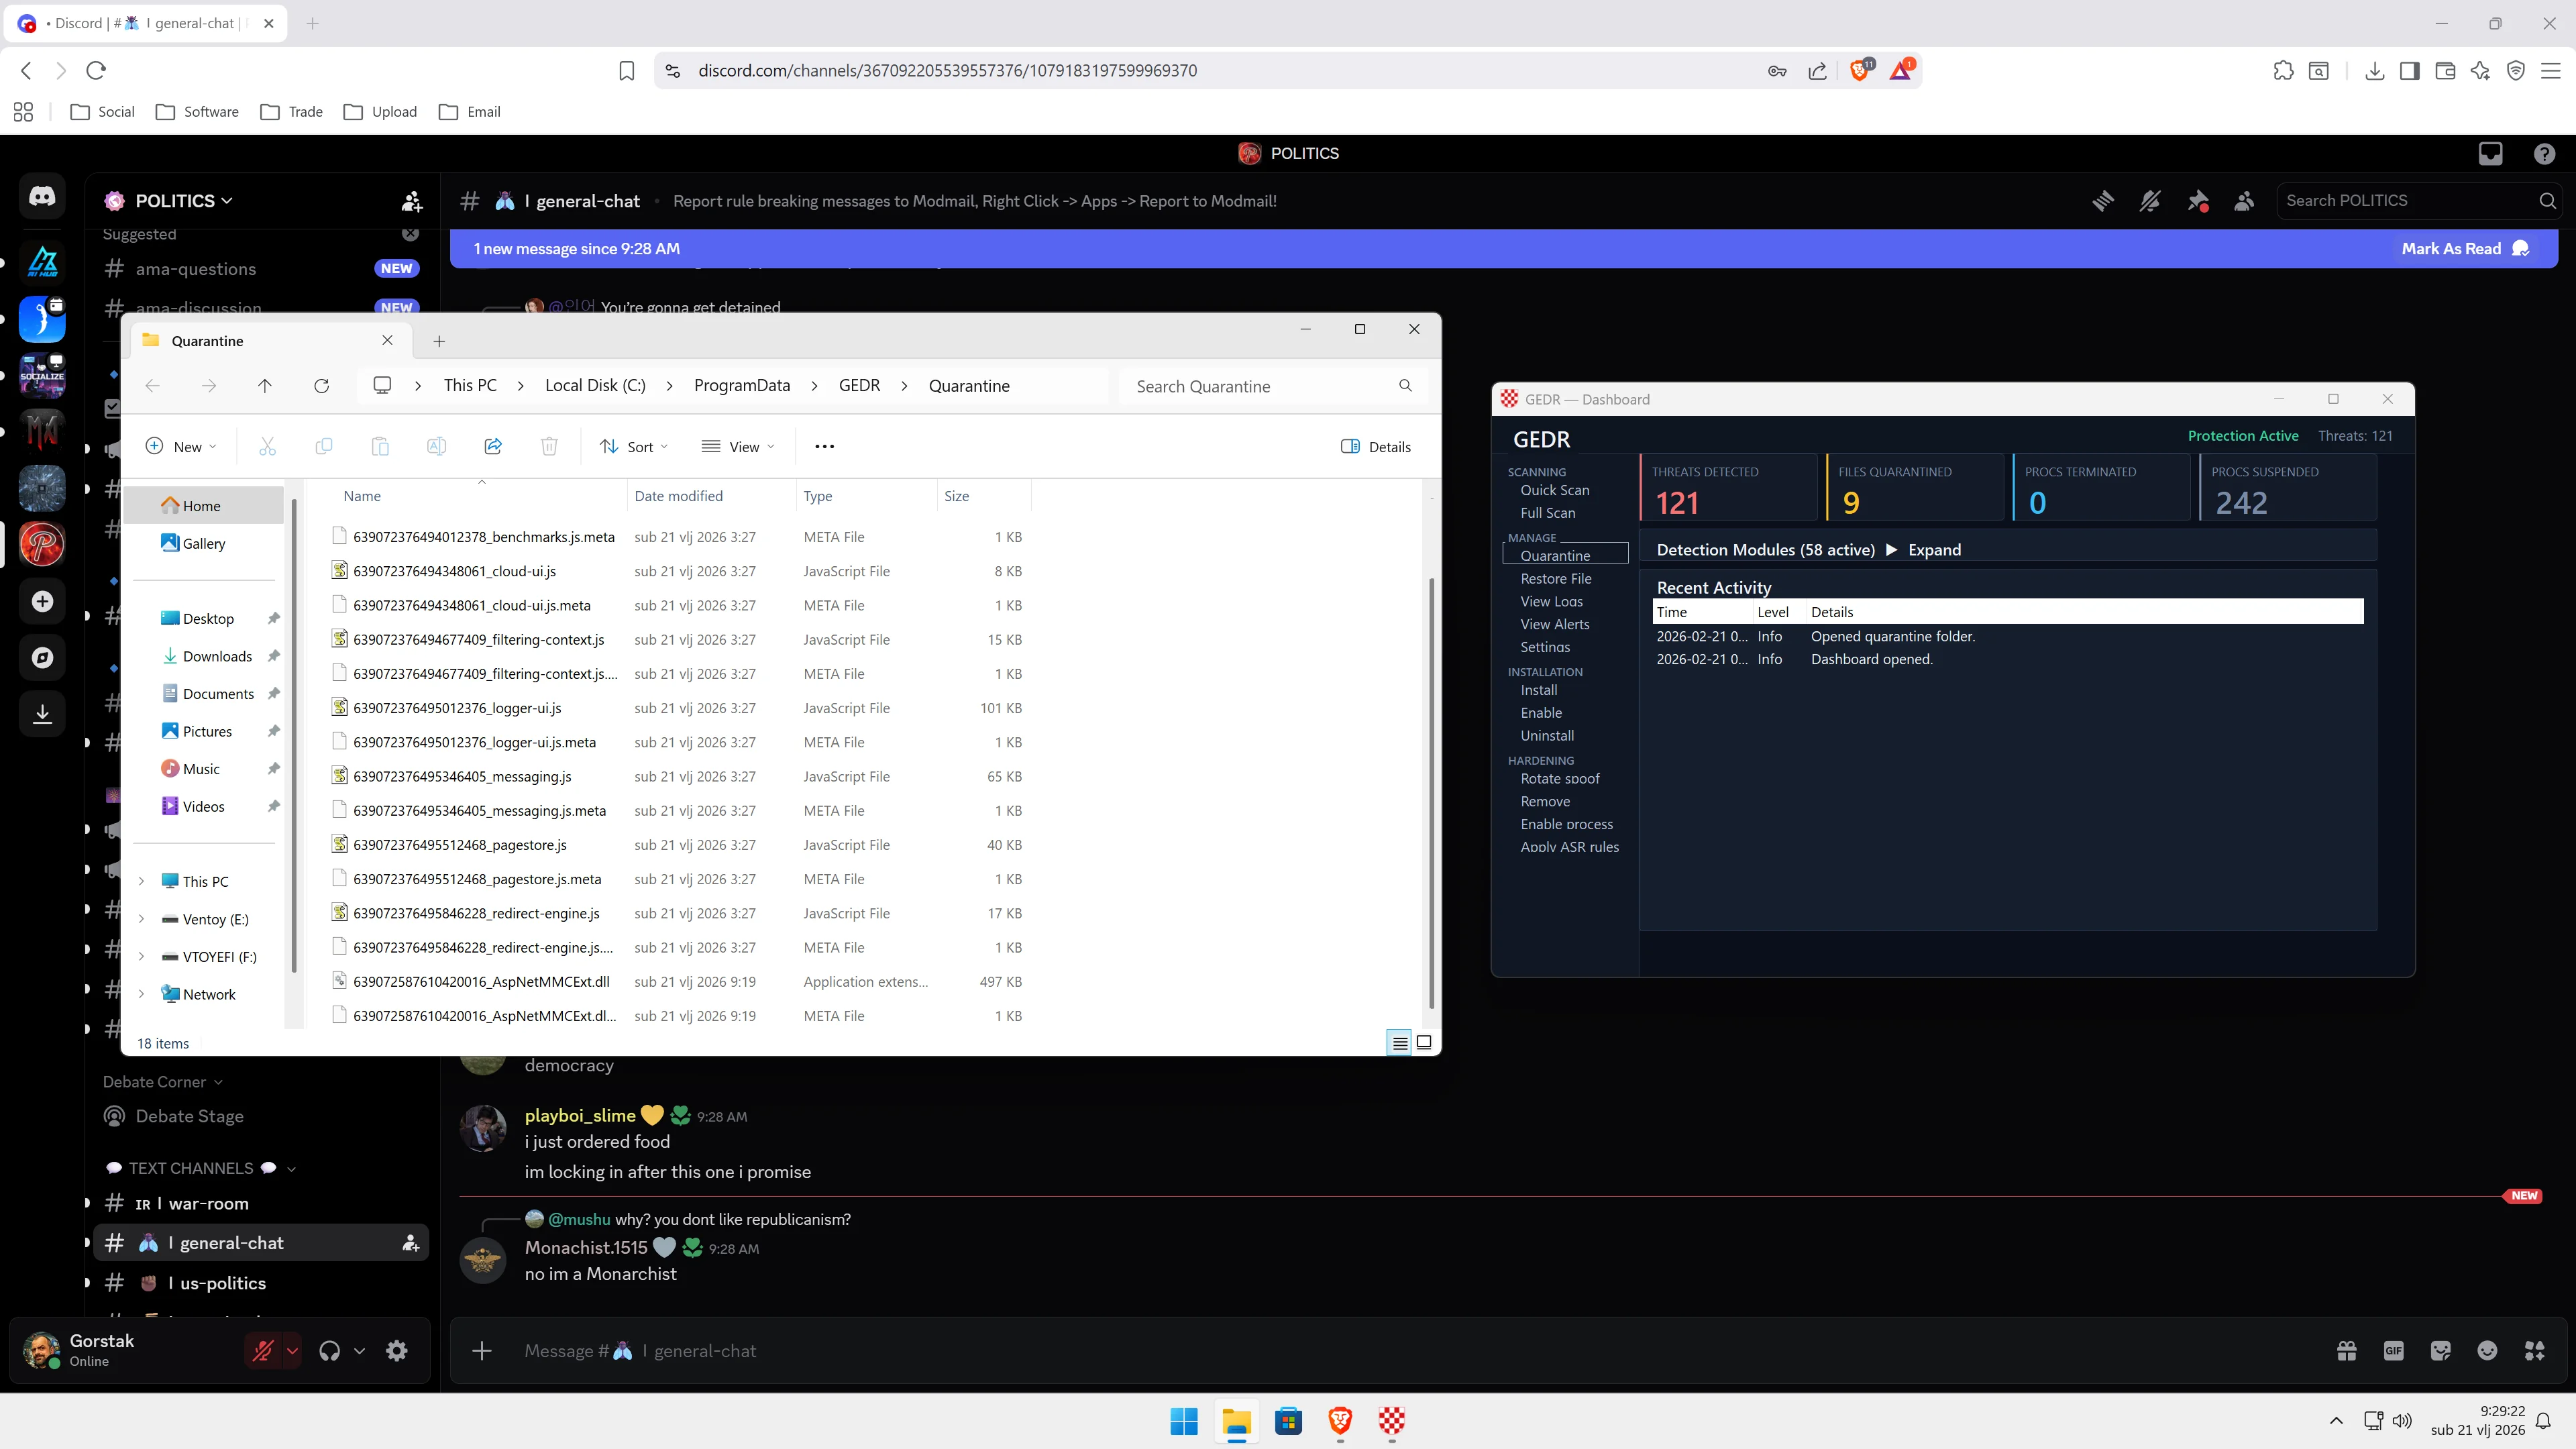Expand This PC tree node
This screenshot has height=1449, width=2576.
141,881
